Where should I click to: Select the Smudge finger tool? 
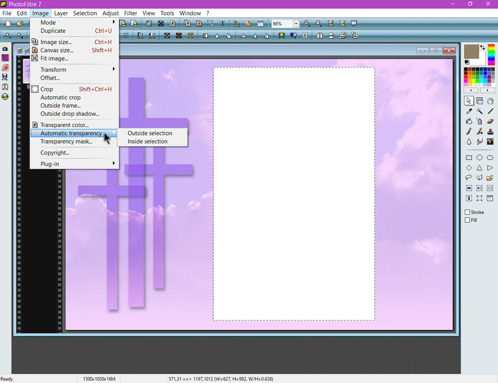coord(480,142)
